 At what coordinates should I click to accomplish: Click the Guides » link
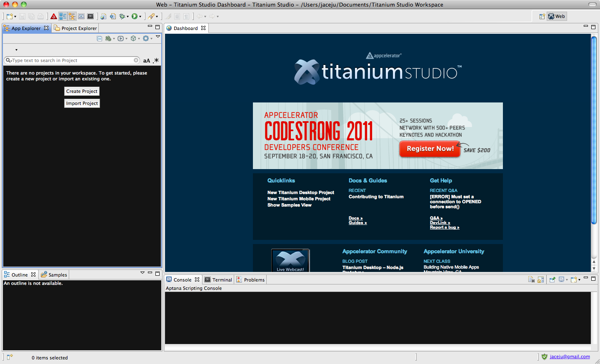pos(358,223)
